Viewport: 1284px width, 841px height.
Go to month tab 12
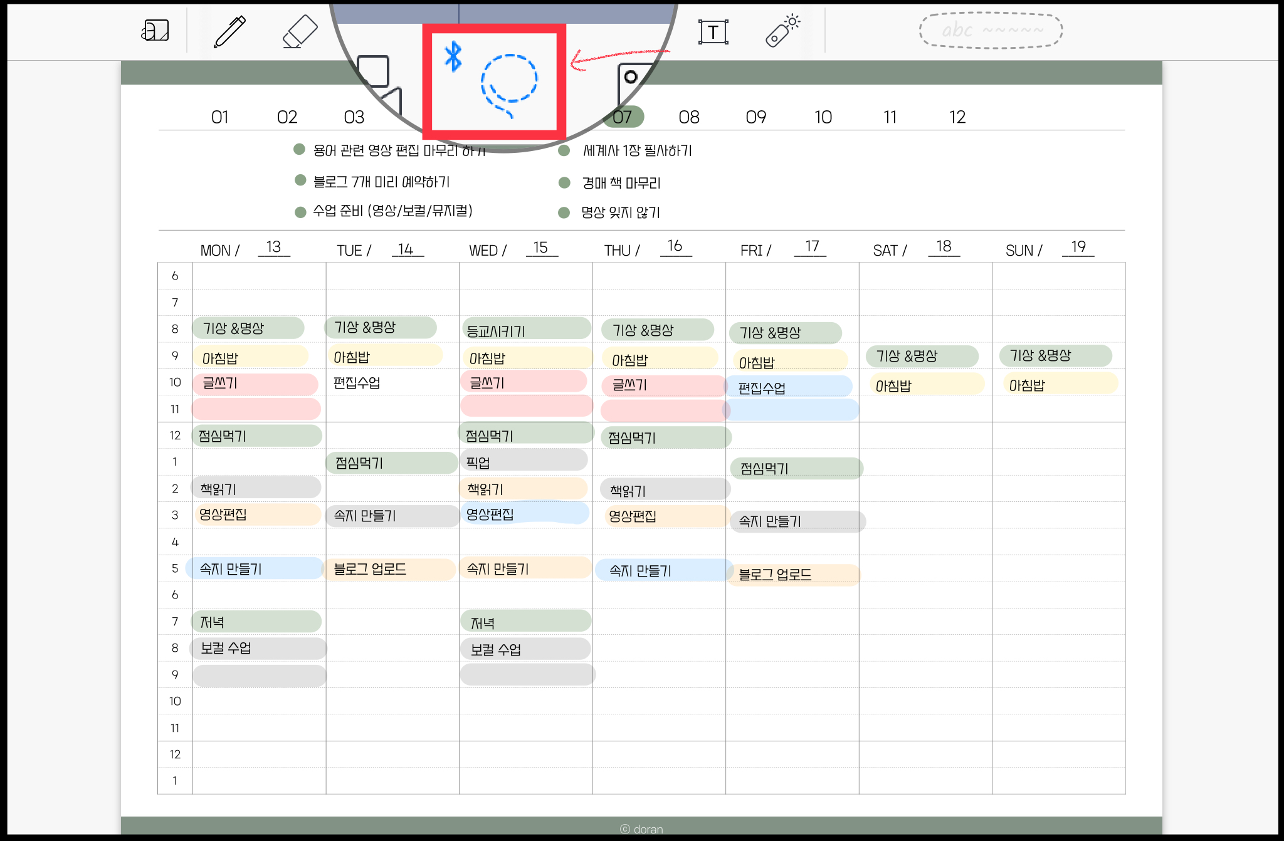coord(957,117)
